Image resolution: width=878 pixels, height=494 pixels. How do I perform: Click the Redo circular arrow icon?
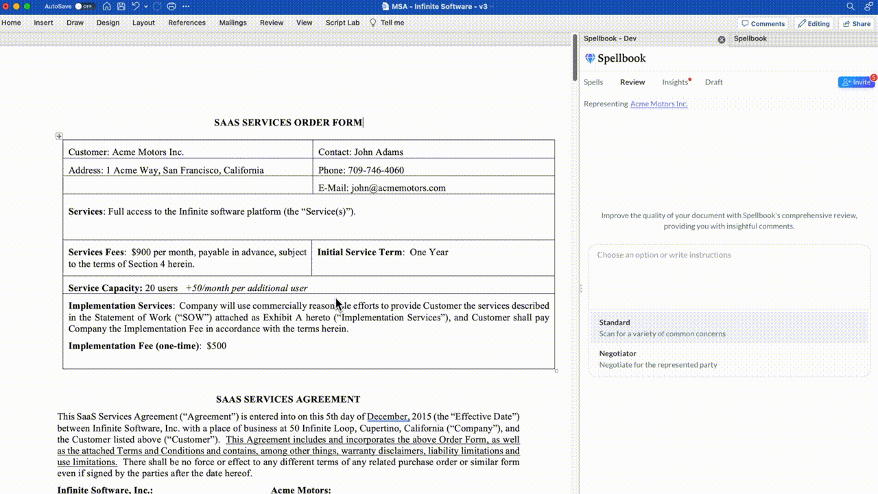point(157,6)
